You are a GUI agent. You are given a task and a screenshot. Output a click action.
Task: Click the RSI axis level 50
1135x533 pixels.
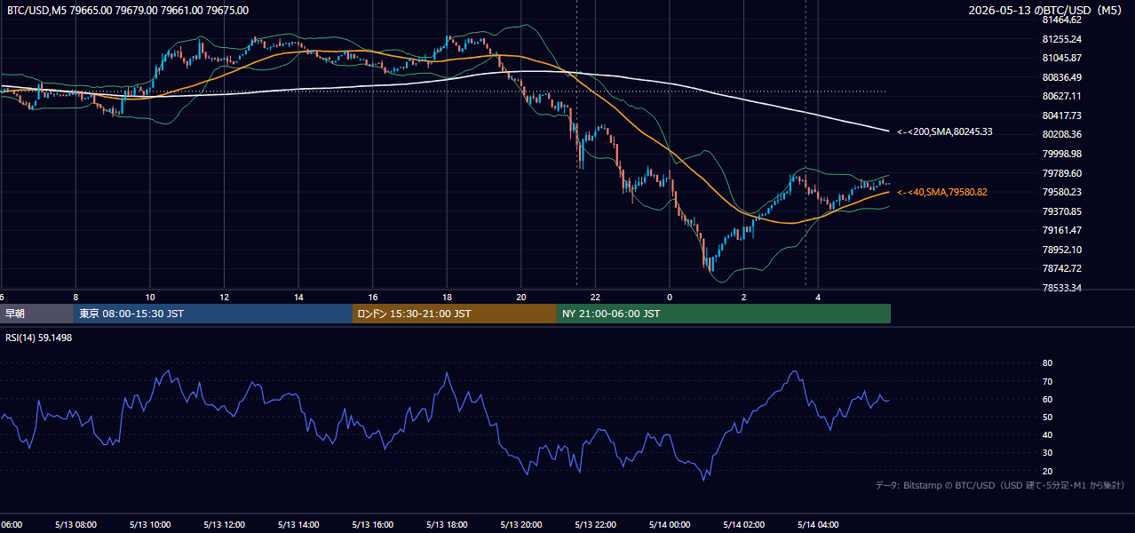coord(1048,417)
